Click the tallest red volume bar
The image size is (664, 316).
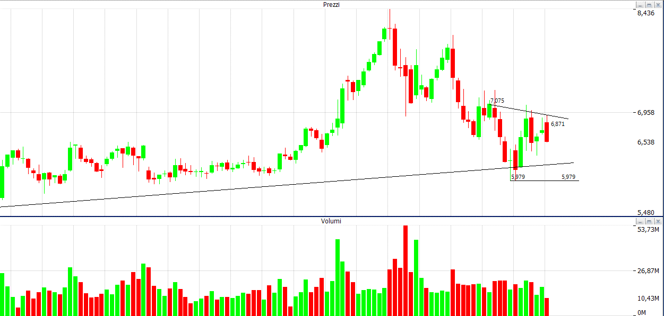point(406,271)
